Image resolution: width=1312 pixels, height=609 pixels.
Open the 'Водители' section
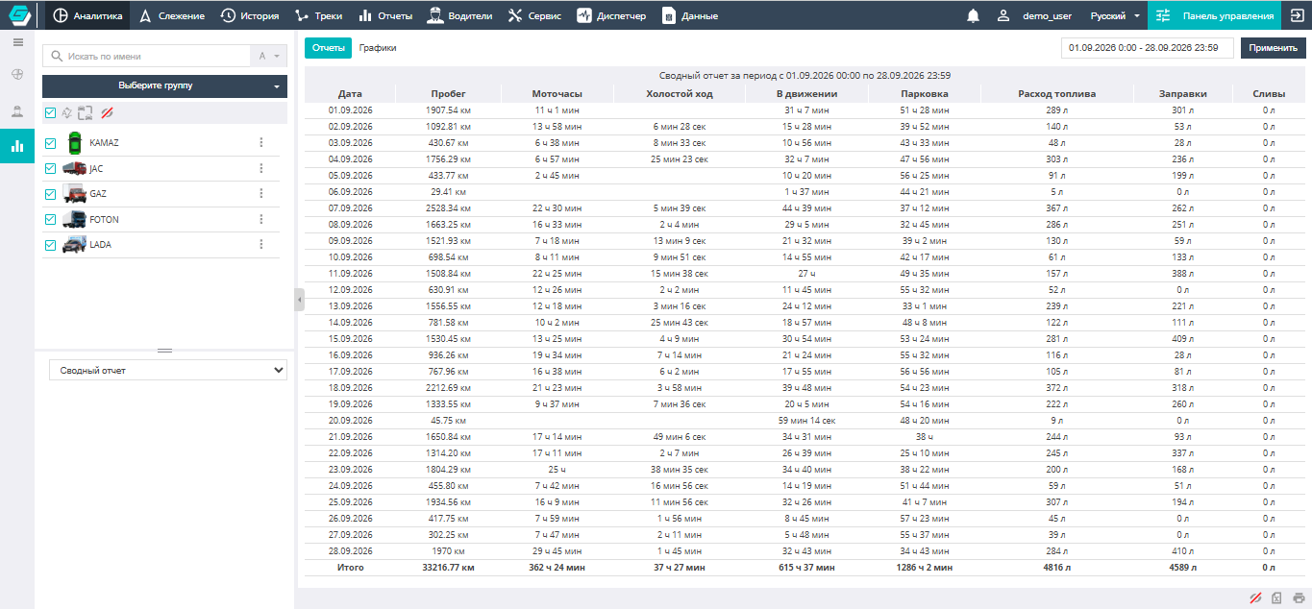point(460,15)
